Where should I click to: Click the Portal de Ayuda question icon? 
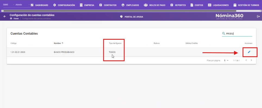coord(121,17)
